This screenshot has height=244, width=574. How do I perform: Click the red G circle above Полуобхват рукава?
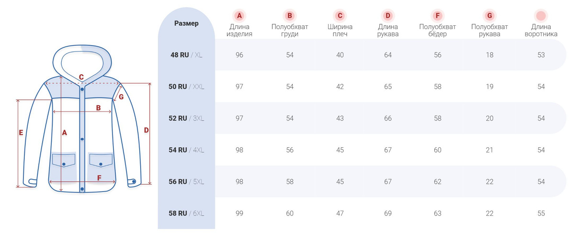coord(489,16)
